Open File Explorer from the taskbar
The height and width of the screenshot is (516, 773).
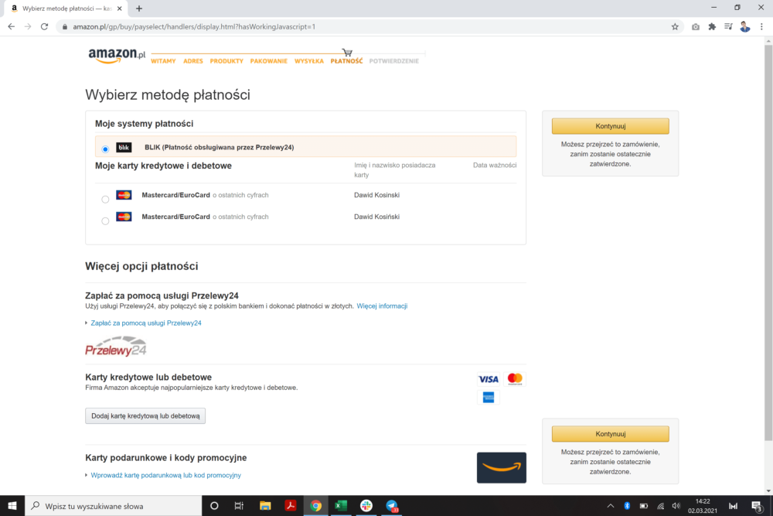click(265, 506)
